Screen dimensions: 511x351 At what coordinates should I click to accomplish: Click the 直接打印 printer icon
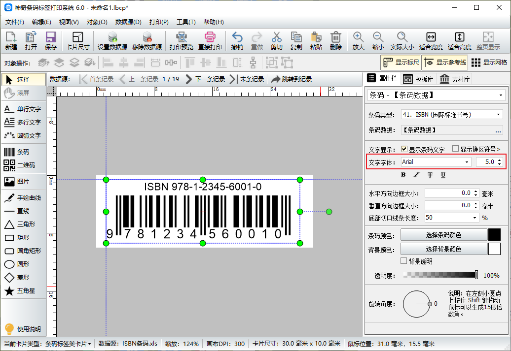click(210, 41)
